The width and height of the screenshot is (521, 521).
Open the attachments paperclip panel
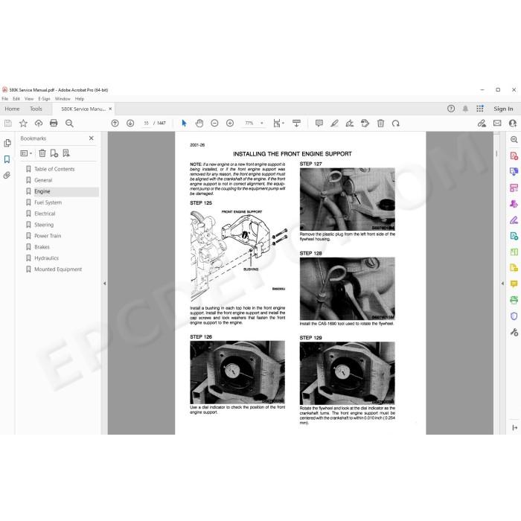point(7,175)
